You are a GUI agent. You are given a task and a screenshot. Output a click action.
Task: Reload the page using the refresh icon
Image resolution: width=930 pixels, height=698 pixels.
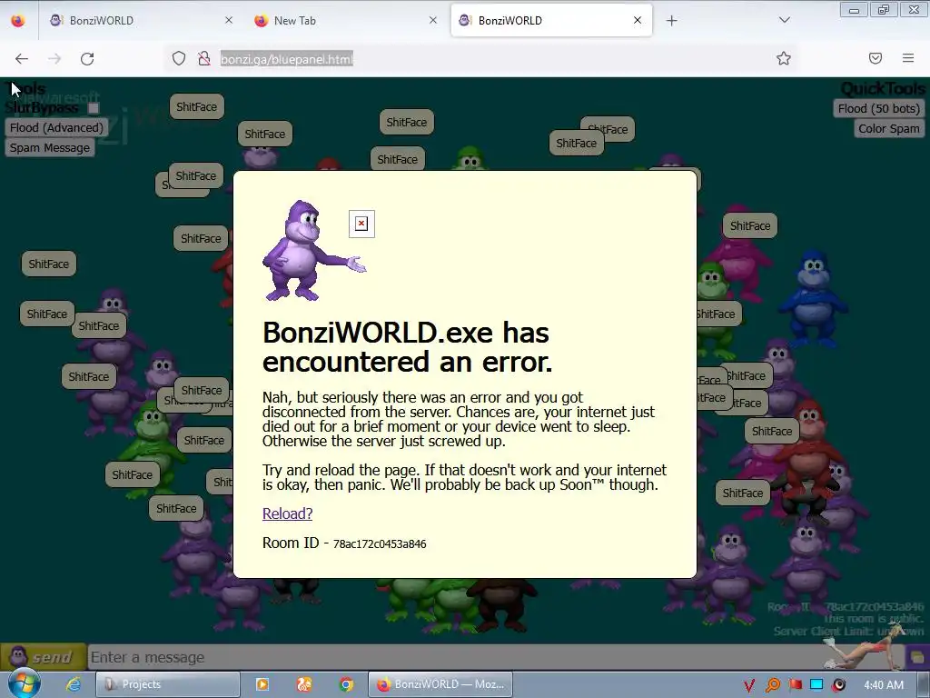[x=87, y=59]
